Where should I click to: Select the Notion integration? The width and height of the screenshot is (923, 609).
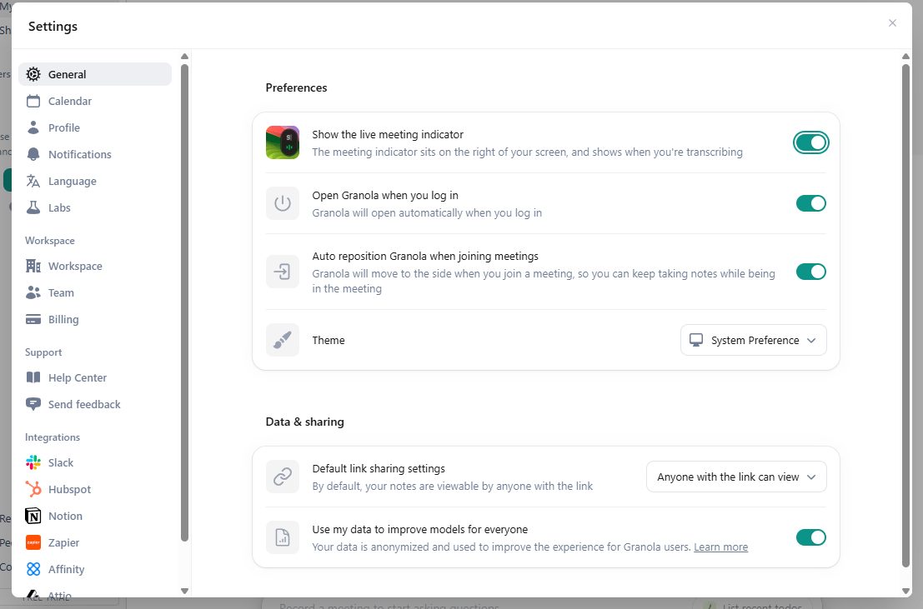coord(63,516)
